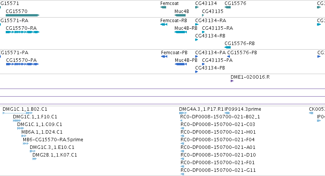This screenshot has width=325, height=176.
Task: Select the Muc4B gene feature
Action: 180,15
